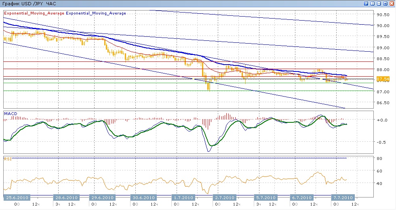Screen dimensions: 396x210
Task: Select the 5.7.2010 date marker
Action: click(x=265, y=198)
